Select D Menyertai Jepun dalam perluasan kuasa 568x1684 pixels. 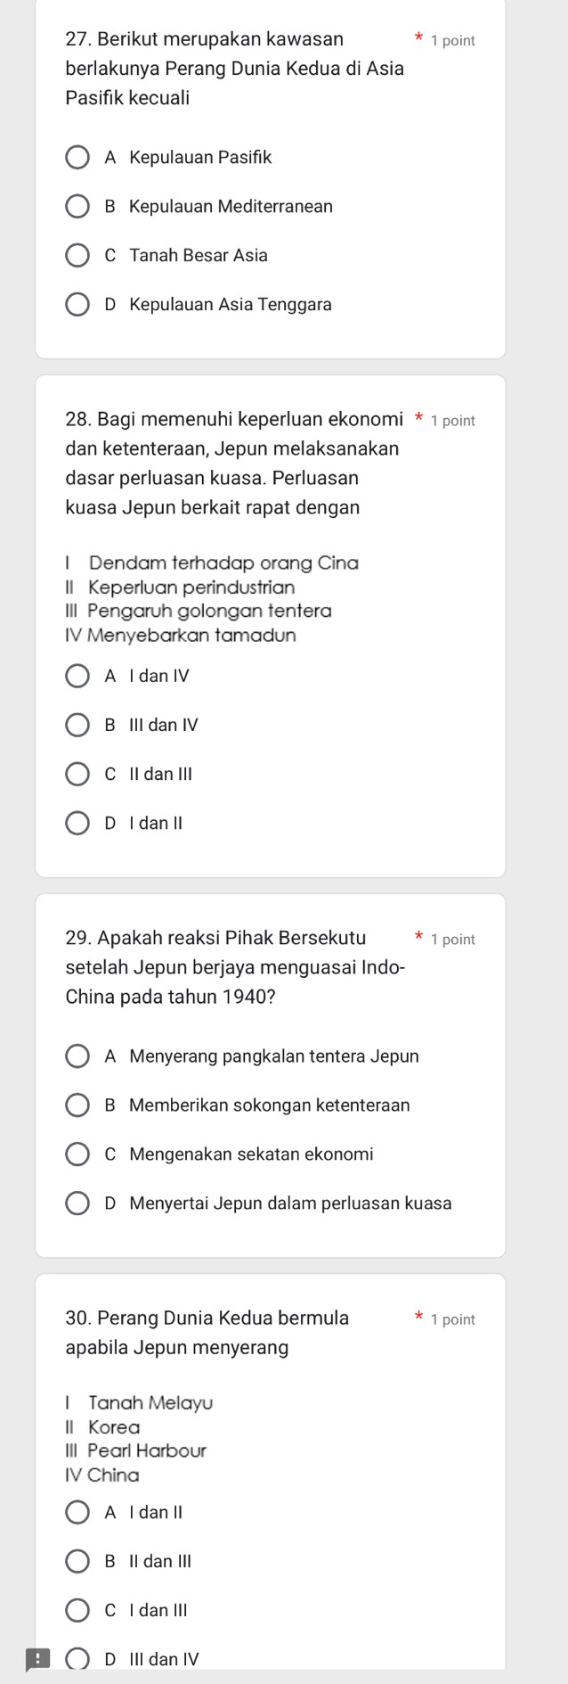[x=78, y=1203]
